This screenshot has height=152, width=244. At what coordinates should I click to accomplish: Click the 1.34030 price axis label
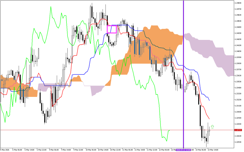point(238,51)
